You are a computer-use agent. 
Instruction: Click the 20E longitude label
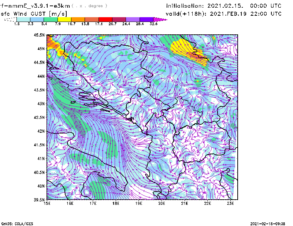coord(162,203)
